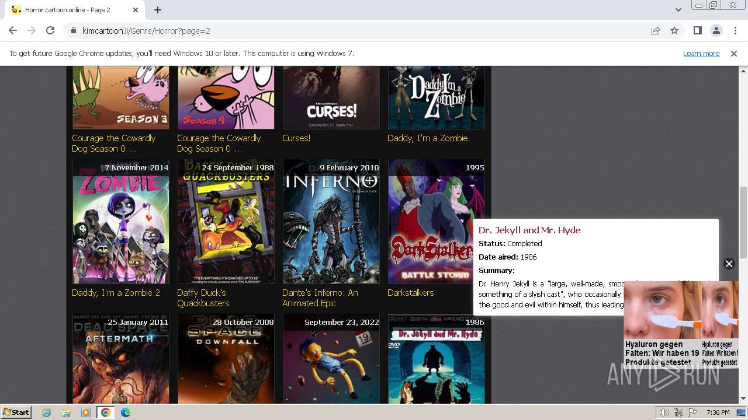Open the Daddy I'm a Zombie poster
Image resolution: width=748 pixels, height=420 pixels.
(x=437, y=97)
